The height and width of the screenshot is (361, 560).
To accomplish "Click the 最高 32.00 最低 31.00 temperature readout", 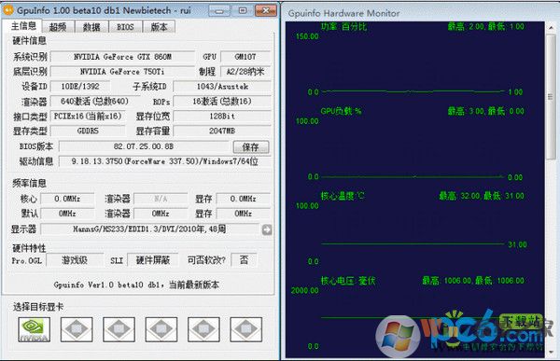I will (x=482, y=196).
